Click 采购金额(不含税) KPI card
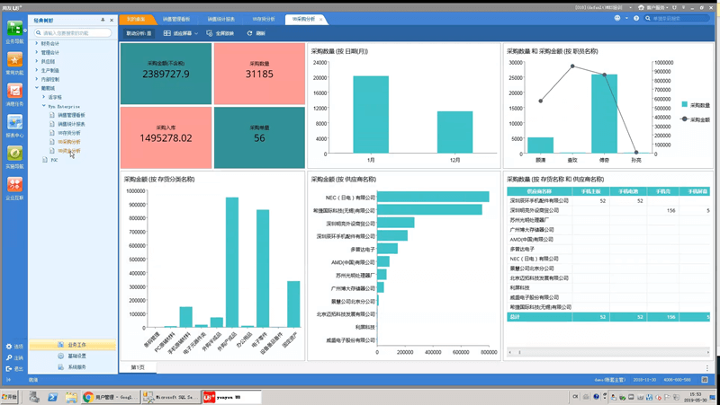Image resolution: width=720 pixels, height=405 pixels. click(166, 74)
